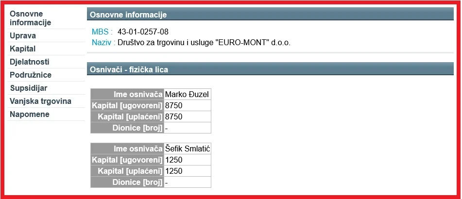
Task: Click Šefik Smlatić's uplaćeni capital value
Action: pyautogui.click(x=173, y=171)
